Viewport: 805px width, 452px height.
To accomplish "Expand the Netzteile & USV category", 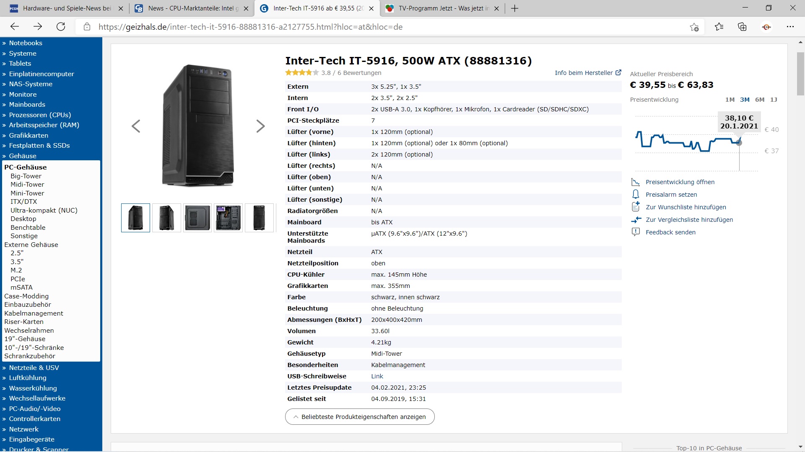I will click(34, 367).
